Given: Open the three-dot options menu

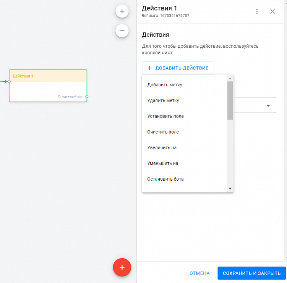Looking at the screenshot, I should pyautogui.click(x=257, y=11).
